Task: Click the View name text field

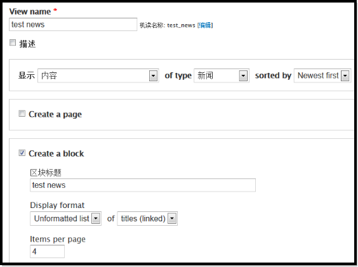Action: coord(73,25)
